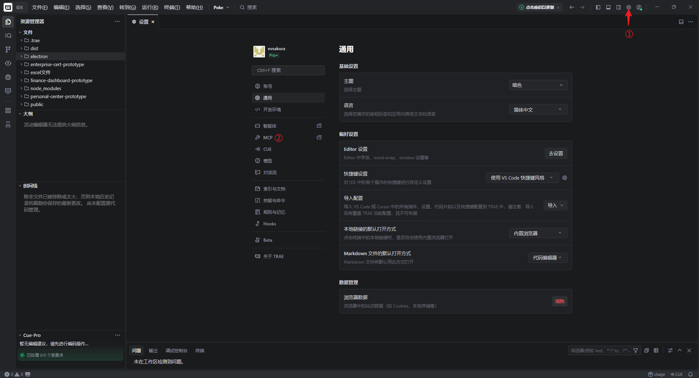Click the 去设置 button for Editor
The height and width of the screenshot is (378, 699).
(x=556, y=153)
